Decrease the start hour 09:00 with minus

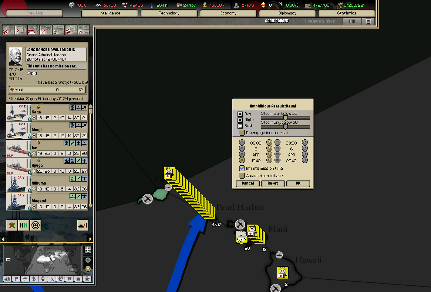coord(242,142)
